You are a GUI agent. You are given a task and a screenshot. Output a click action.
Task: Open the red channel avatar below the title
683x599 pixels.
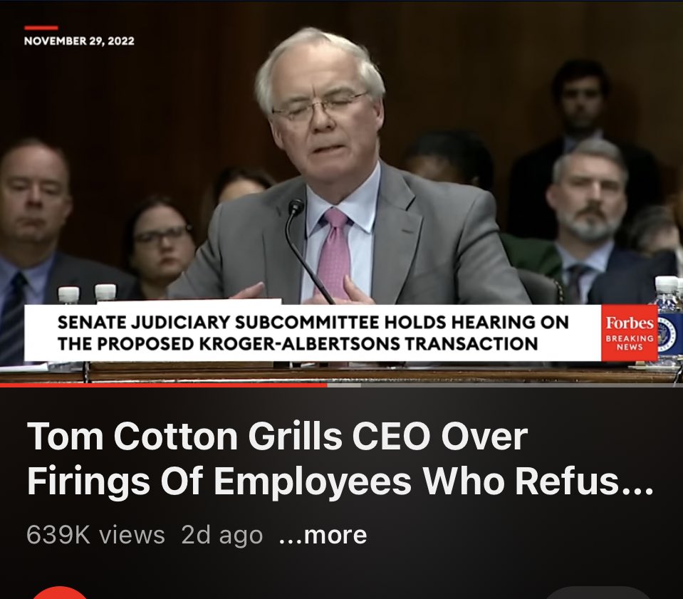(61, 593)
